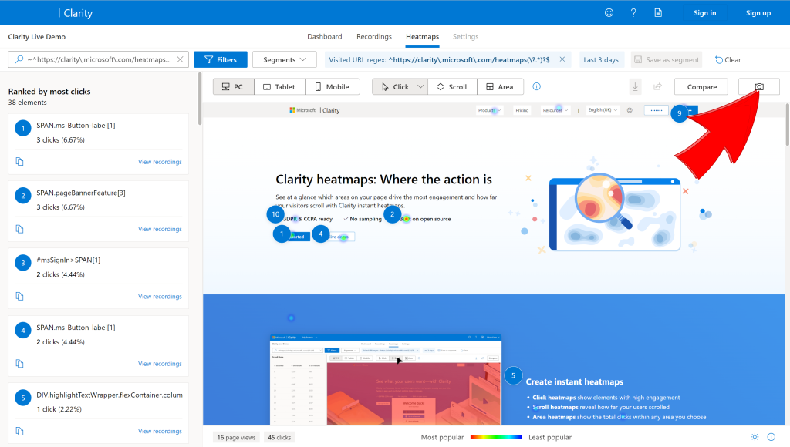Screen dimensions: 790x447
Task: Expand the Click type dropdown arrow
Action: coord(420,86)
